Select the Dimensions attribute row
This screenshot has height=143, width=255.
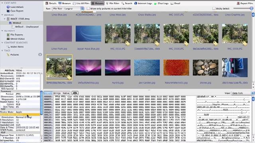click(x=20, y=97)
